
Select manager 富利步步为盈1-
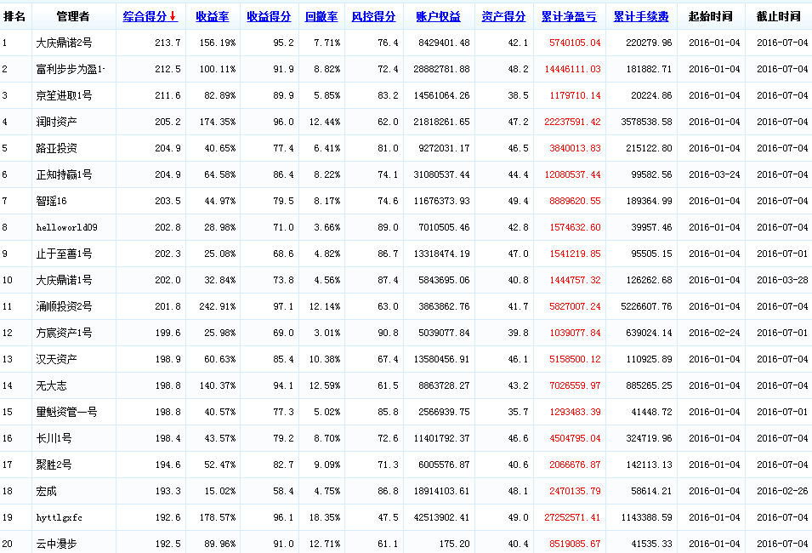(x=71, y=69)
